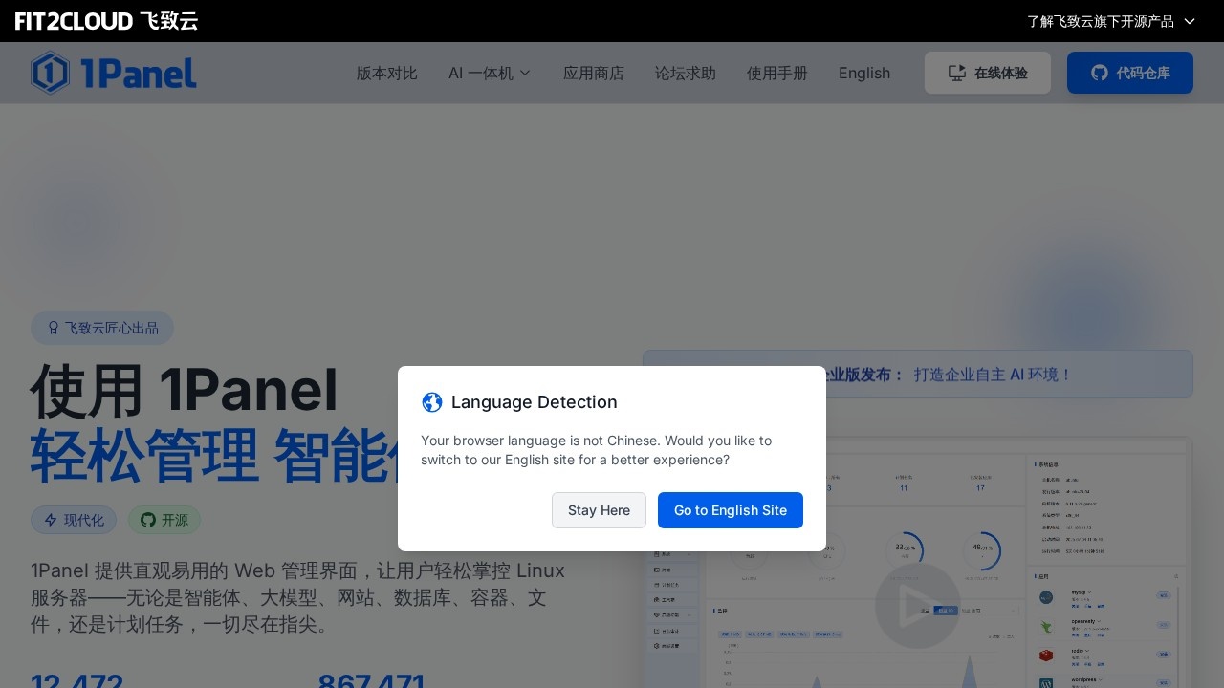Click the 1Panel 提供直观易用的 description paragraph
This screenshot has height=688, width=1224.
click(298, 597)
